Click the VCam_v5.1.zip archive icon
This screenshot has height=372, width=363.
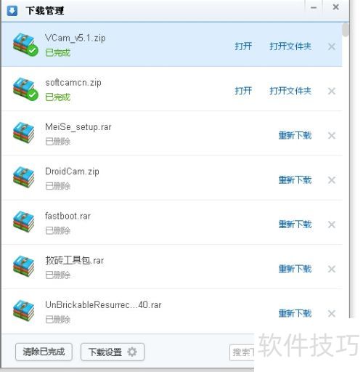(25, 45)
